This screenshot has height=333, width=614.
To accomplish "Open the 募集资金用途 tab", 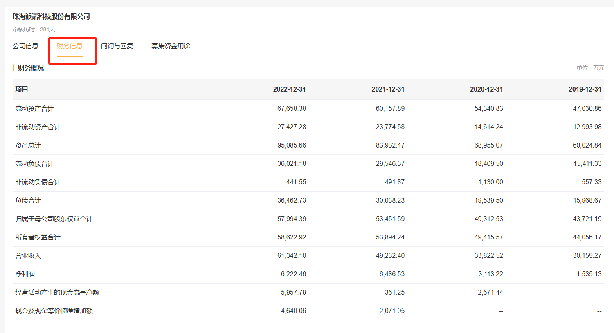I will 171,46.
